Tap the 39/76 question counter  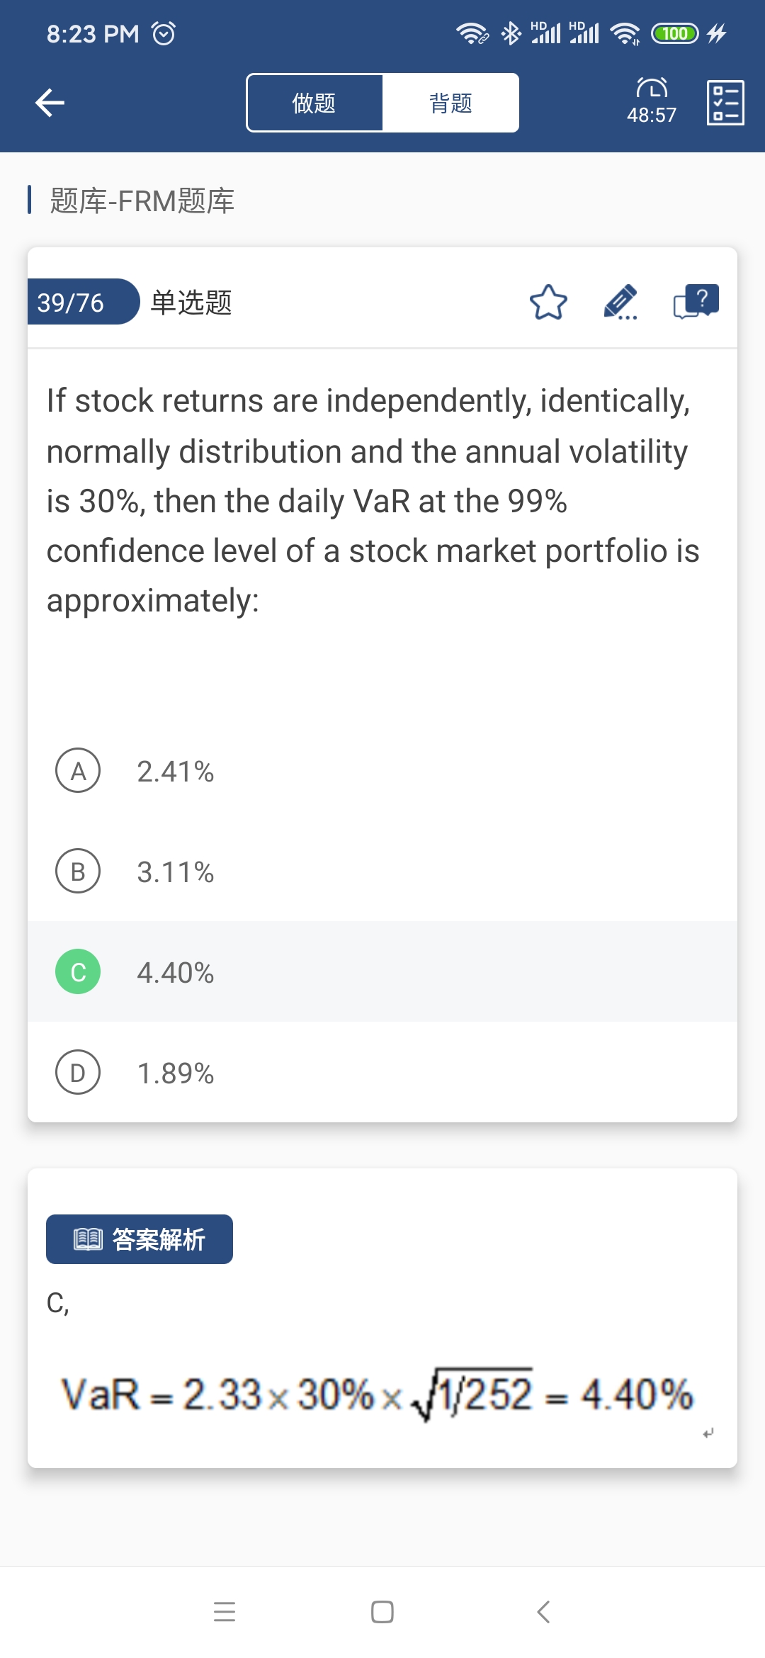point(71,303)
